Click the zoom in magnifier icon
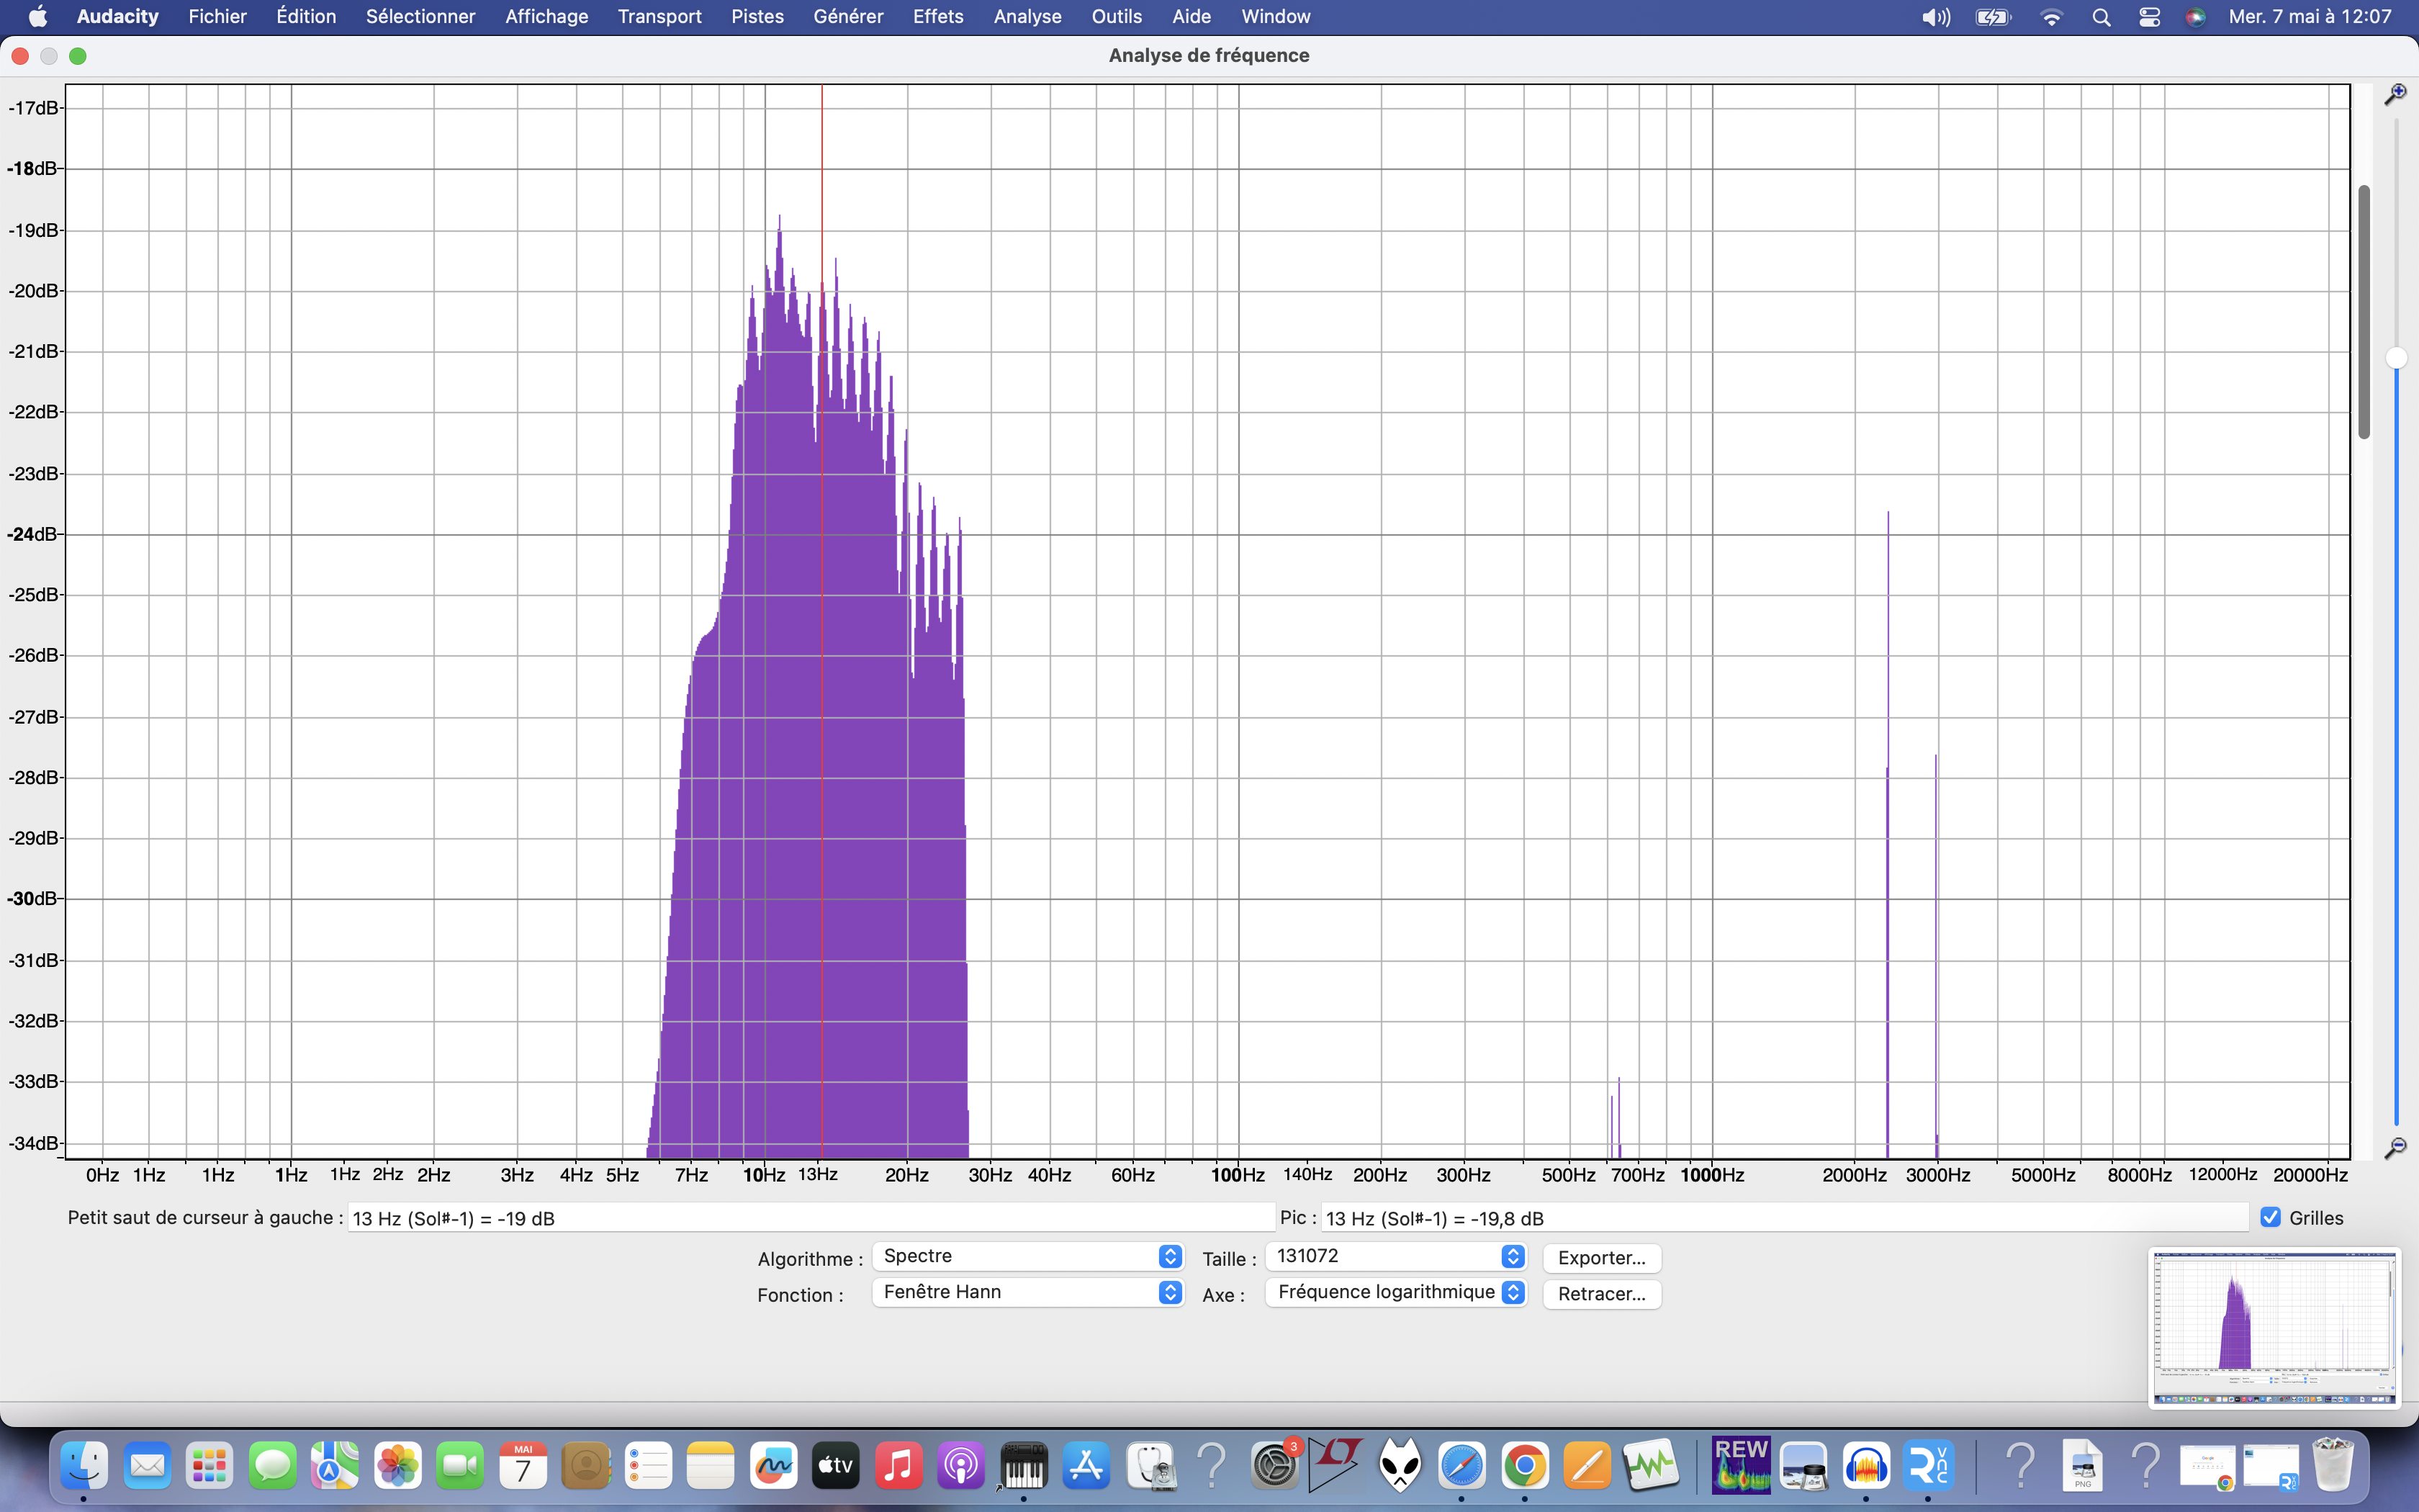Screen dimensions: 2419x1512 (2395, 94)
